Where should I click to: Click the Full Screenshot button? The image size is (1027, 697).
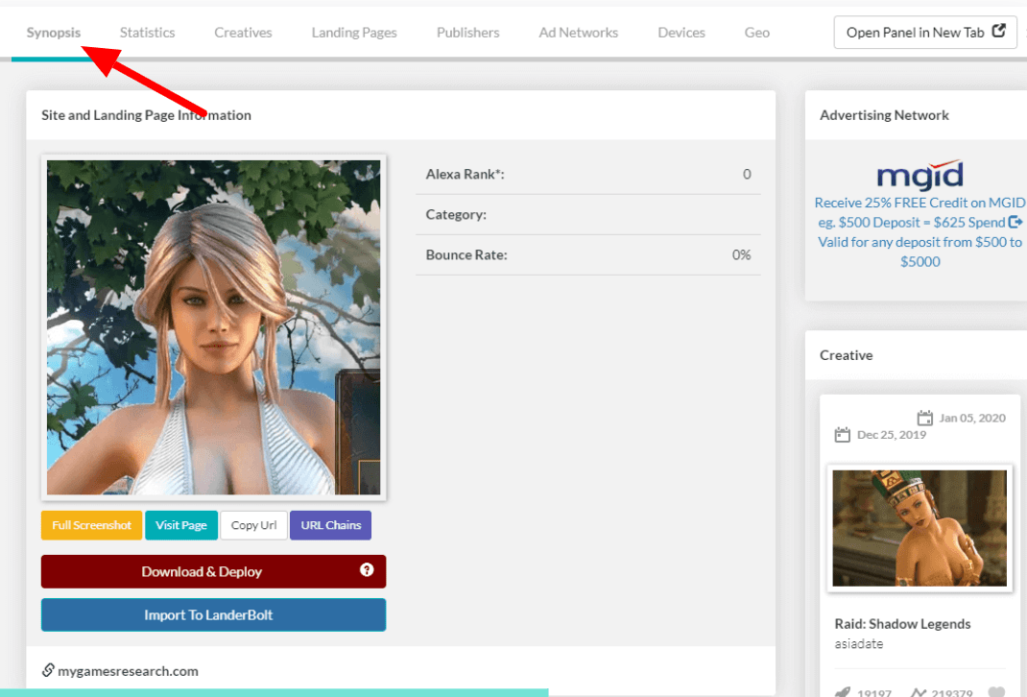tap(92, 525)
